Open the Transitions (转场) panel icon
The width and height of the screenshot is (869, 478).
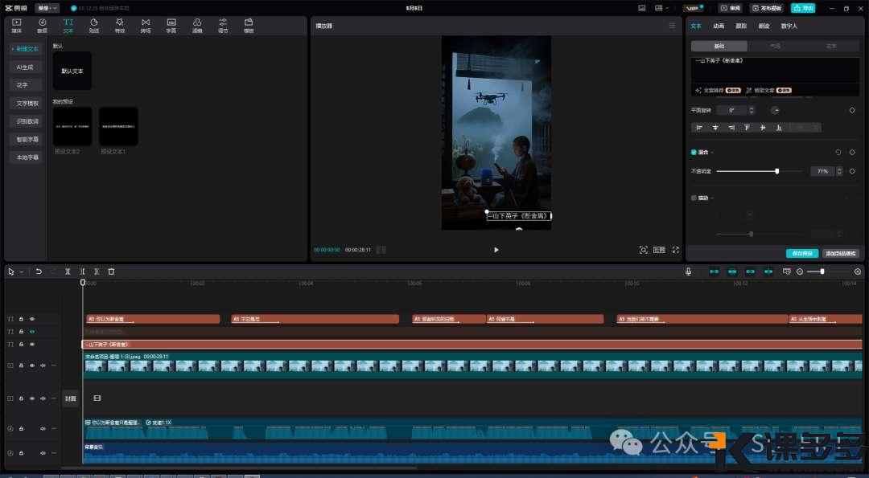tap(146, 25)
